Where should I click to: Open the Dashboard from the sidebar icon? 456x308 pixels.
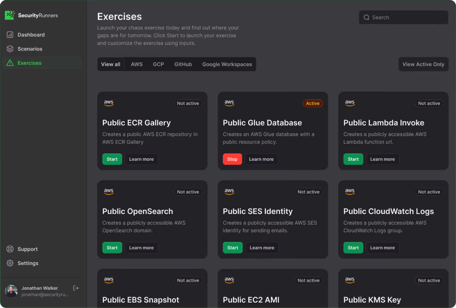9,35
